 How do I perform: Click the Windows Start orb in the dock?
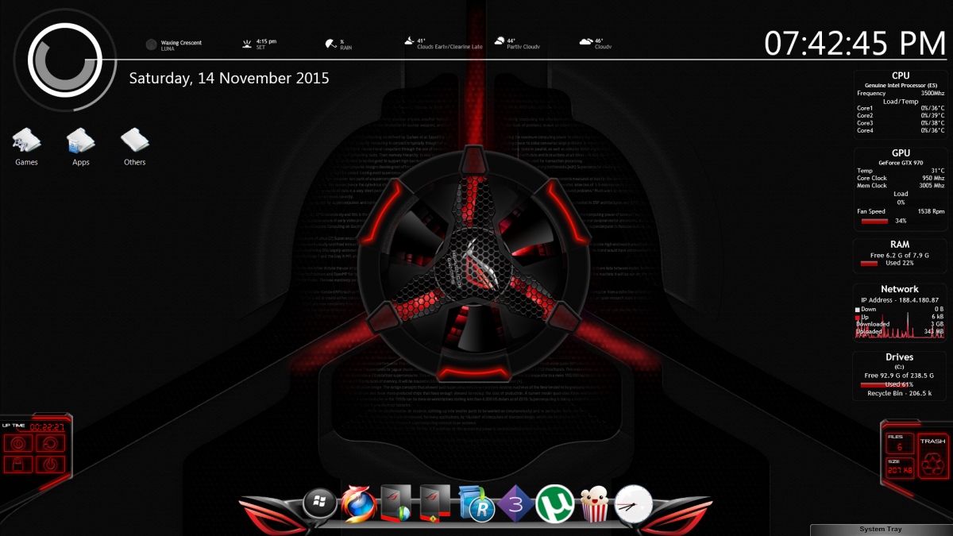tap(320, 503)
